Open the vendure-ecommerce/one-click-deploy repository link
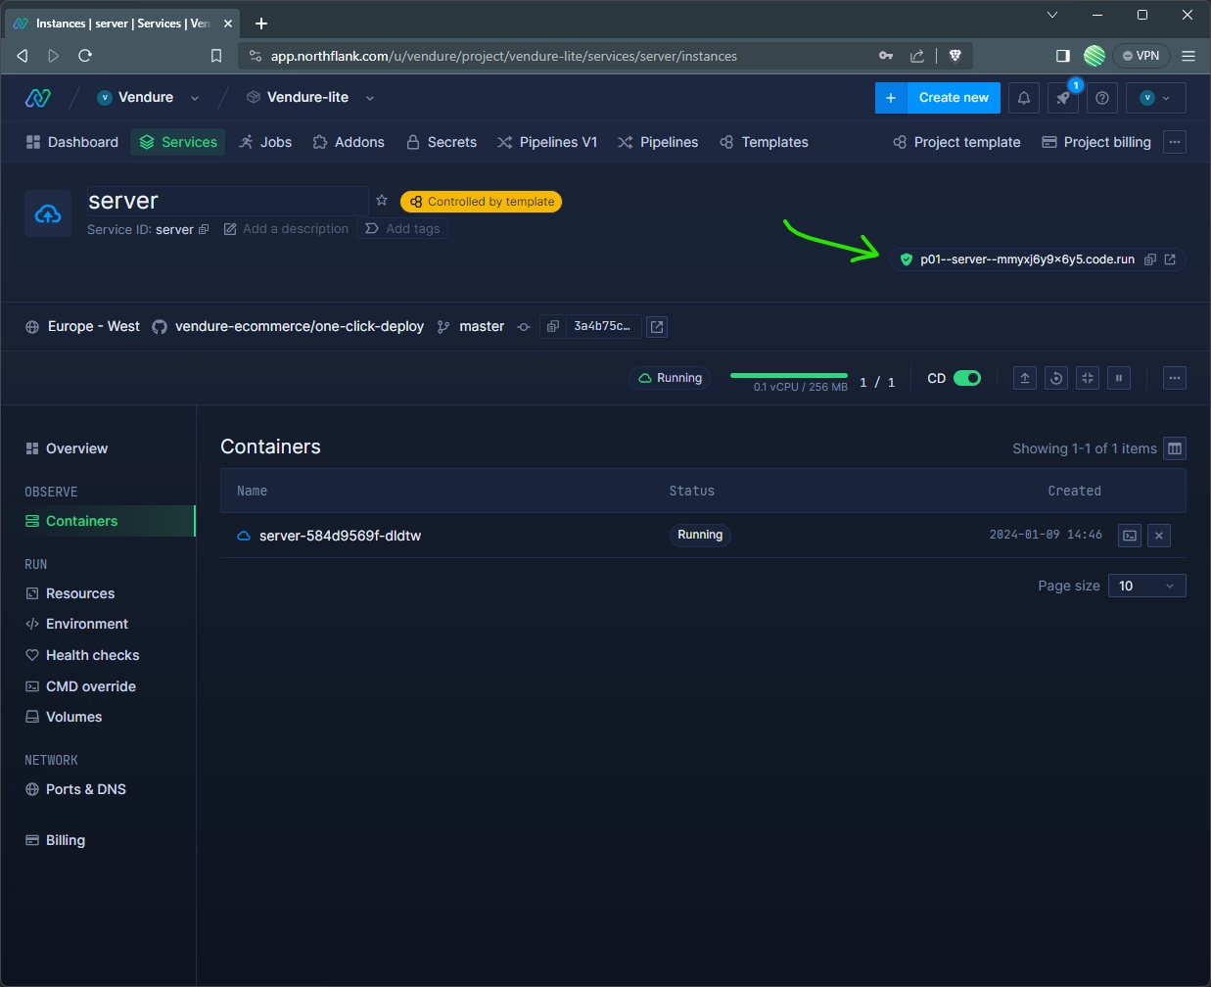Image resolution: width=1211 pixels, height=987 pixels. [x=299, y=327]
